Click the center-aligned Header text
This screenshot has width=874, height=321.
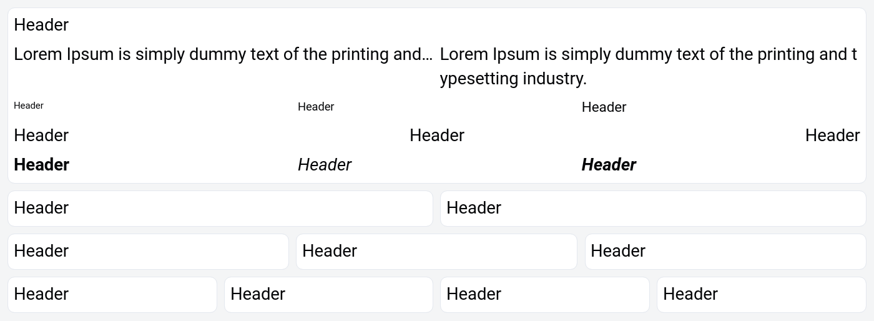[x=437, y=136]
